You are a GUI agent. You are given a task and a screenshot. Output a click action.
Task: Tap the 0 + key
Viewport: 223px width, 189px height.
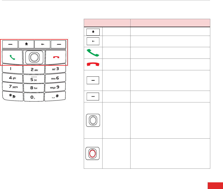tap(34, 97)
